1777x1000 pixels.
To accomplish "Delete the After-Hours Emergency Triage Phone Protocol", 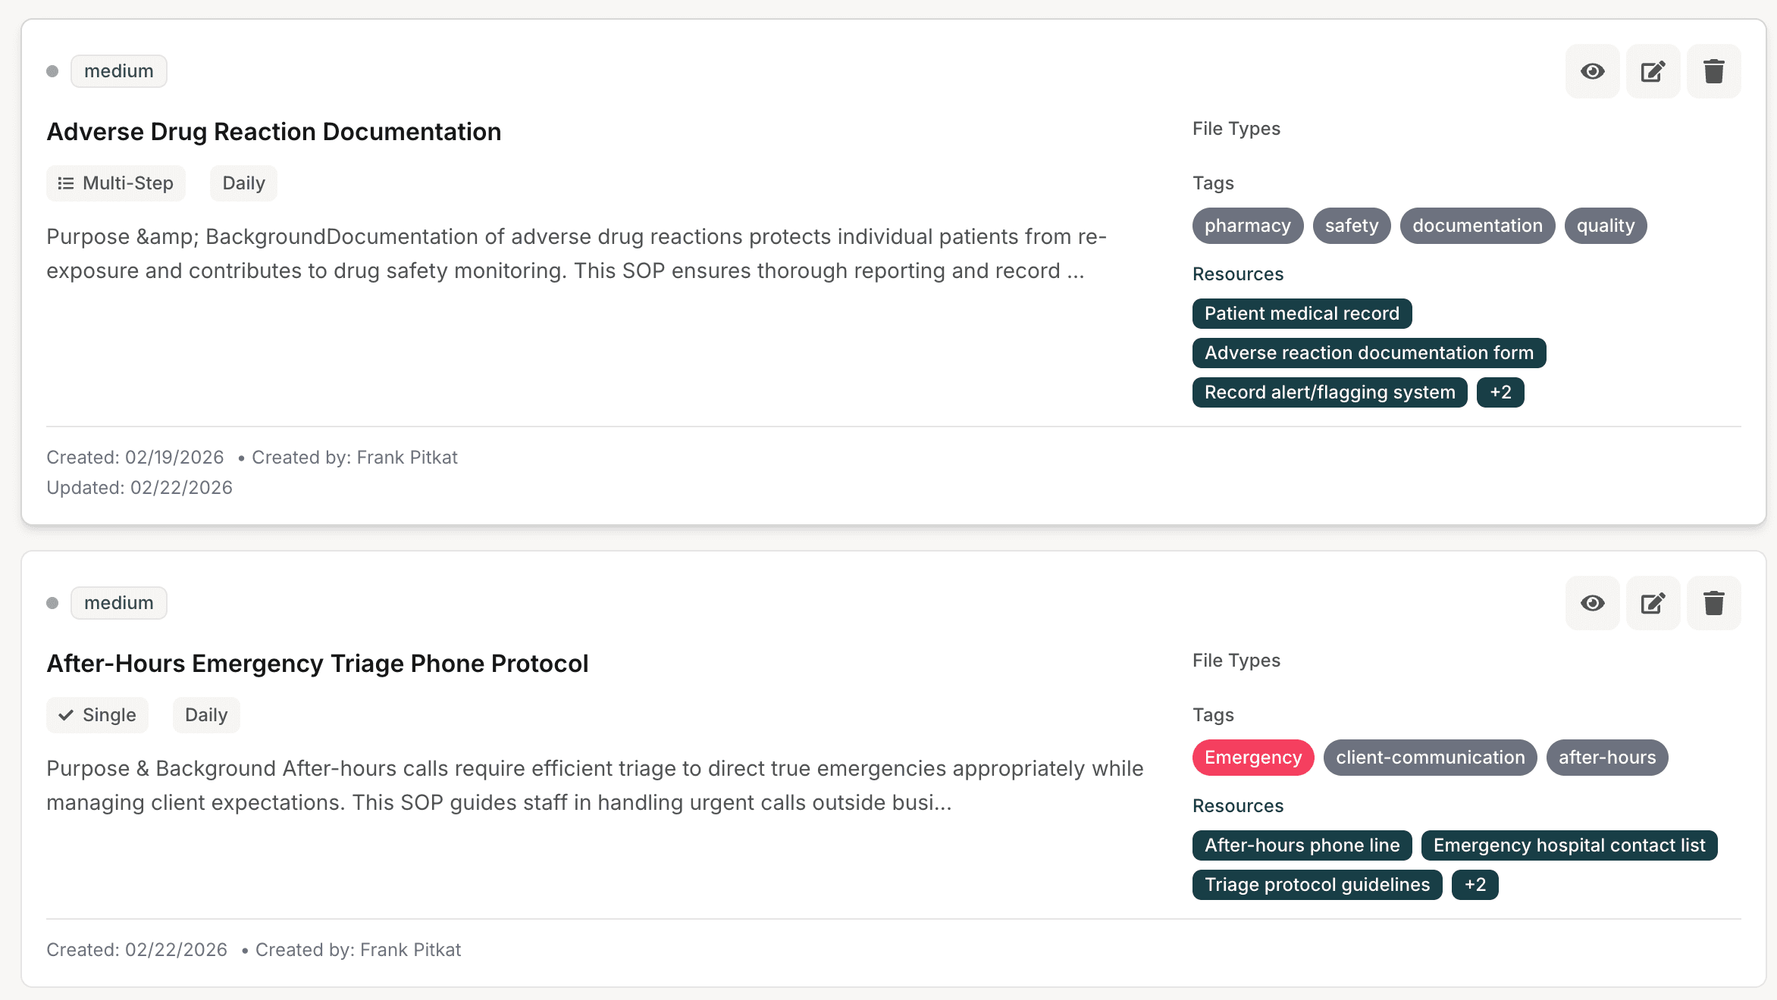I will (1713, 603).
